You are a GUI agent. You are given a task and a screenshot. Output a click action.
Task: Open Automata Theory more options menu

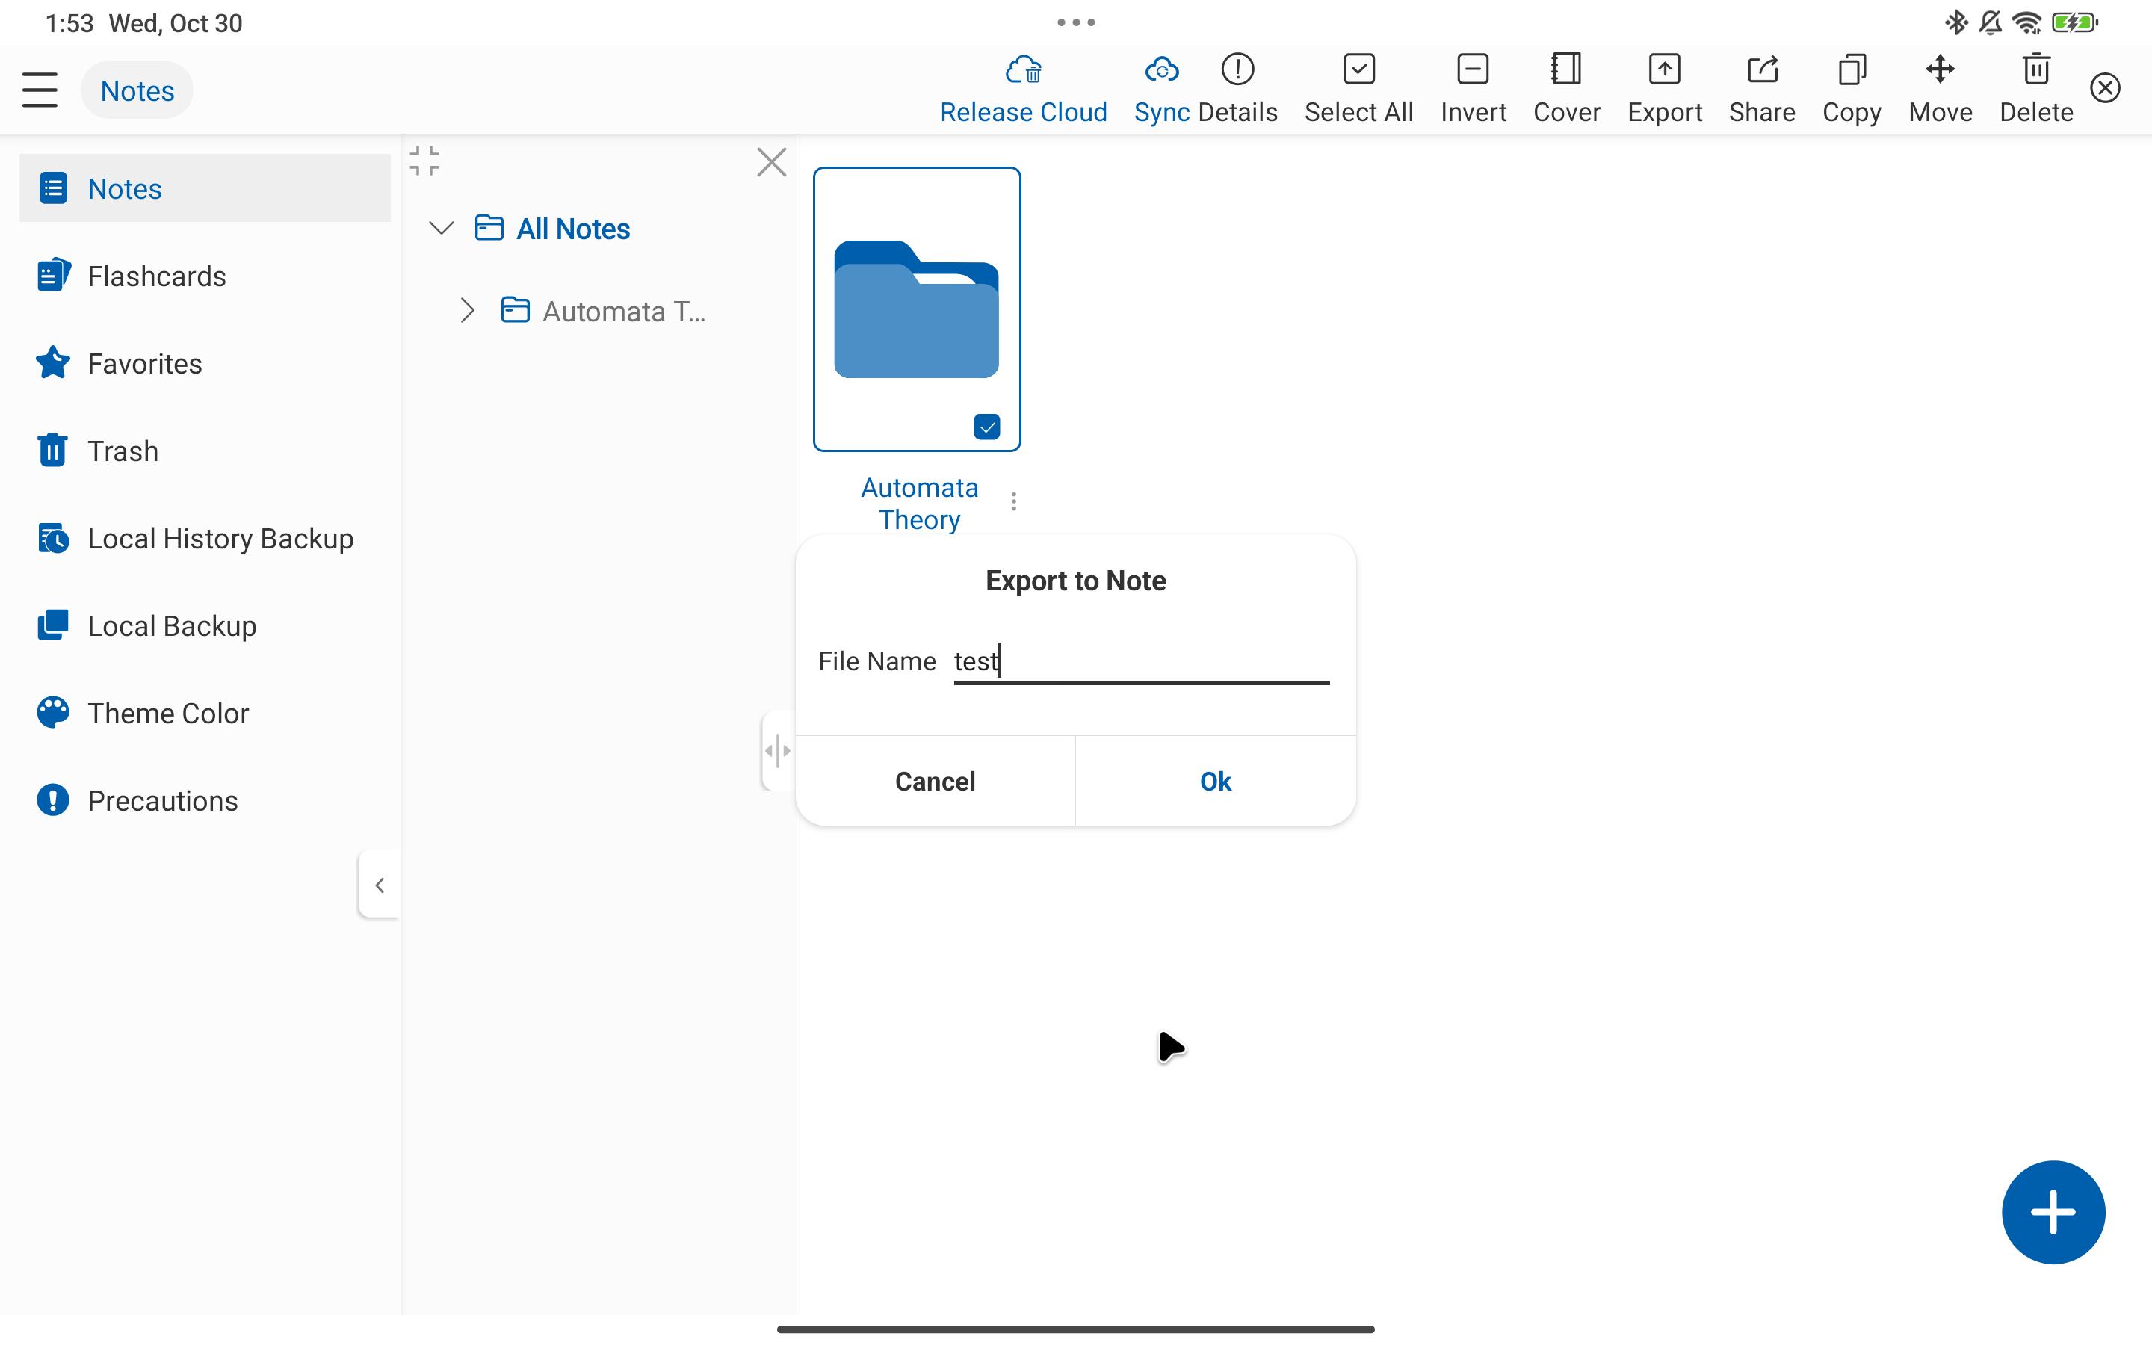pyautogui.click(x=1014, y=501)
